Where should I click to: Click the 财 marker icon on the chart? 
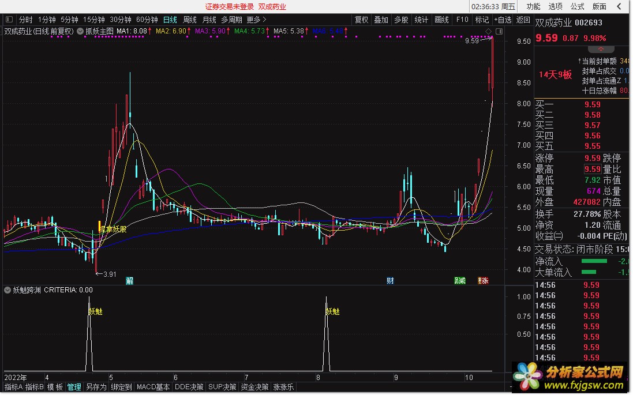[390, 280]
